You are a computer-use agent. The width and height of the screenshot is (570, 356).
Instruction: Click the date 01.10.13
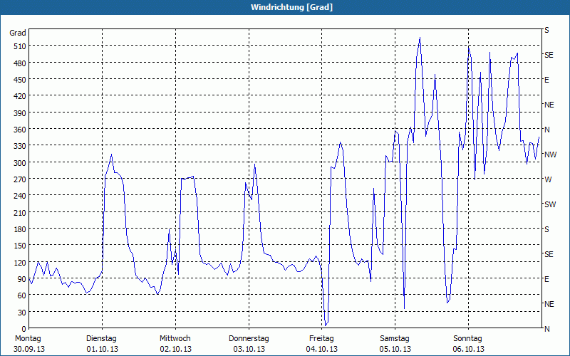click(x=103, y=349)
